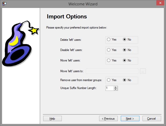Click the "Move 'left' users to:" label

click(72, 71)
